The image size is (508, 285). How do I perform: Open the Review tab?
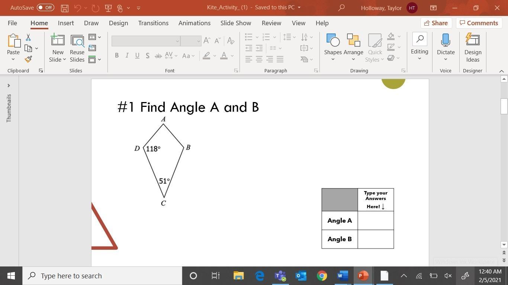coord(271,23)
